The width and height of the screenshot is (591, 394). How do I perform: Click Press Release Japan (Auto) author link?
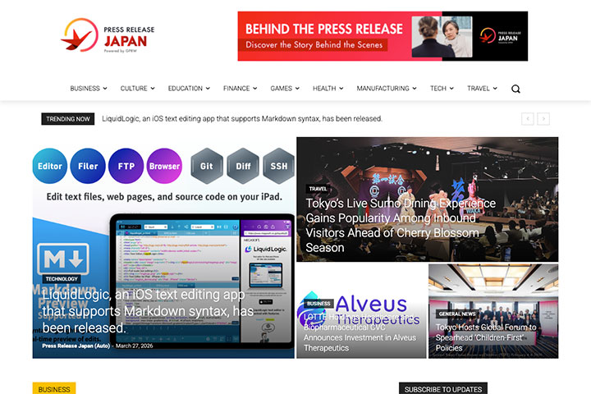pos(76,346)
